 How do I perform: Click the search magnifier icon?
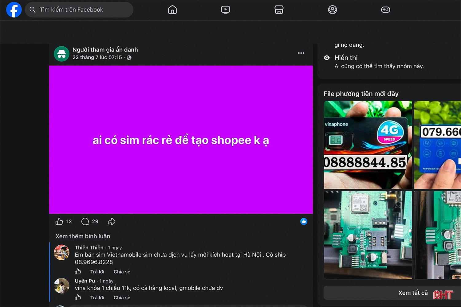[32, 10]
